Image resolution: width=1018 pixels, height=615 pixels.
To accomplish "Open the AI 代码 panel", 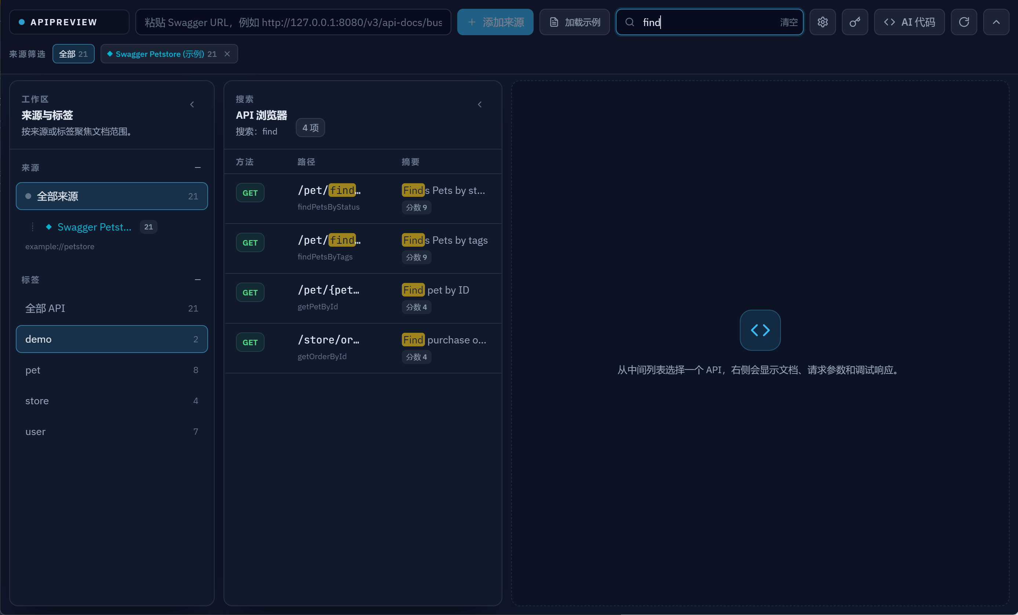I will [x=909, y=22].
